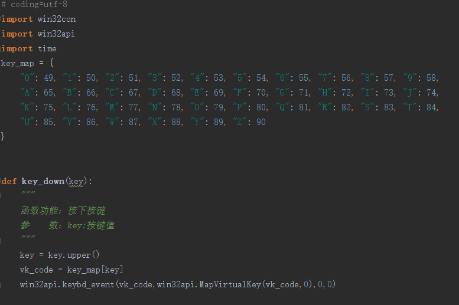Click win32api in the second import line
This screenshot has height=305, width=459.
pos(57,34)
